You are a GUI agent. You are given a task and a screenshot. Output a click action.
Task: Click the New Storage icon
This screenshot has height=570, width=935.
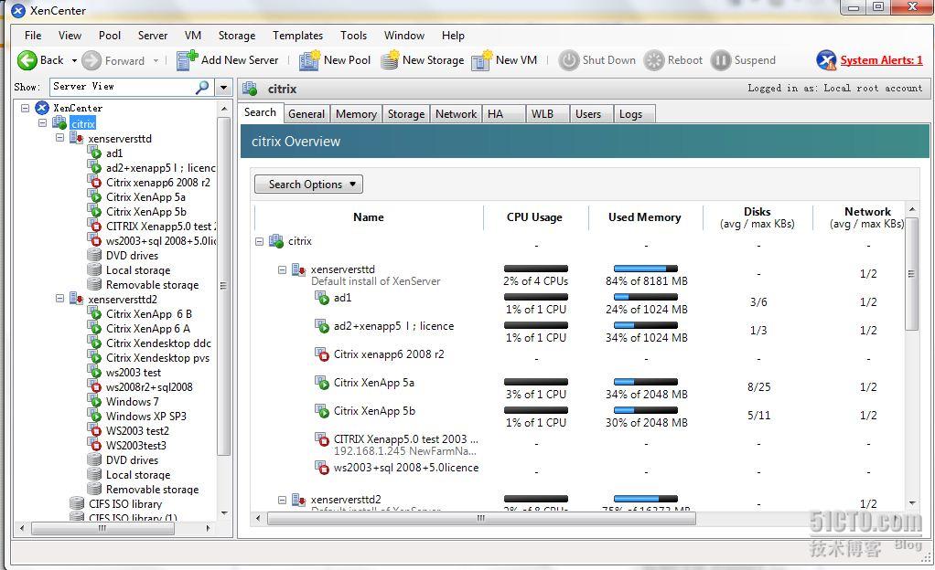pyautogui.click(x=390, y=60)
